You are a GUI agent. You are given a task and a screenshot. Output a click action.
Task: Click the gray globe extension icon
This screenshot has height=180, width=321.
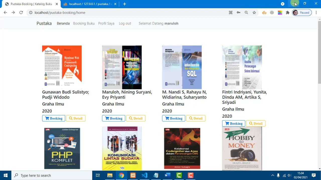[272, 12]
